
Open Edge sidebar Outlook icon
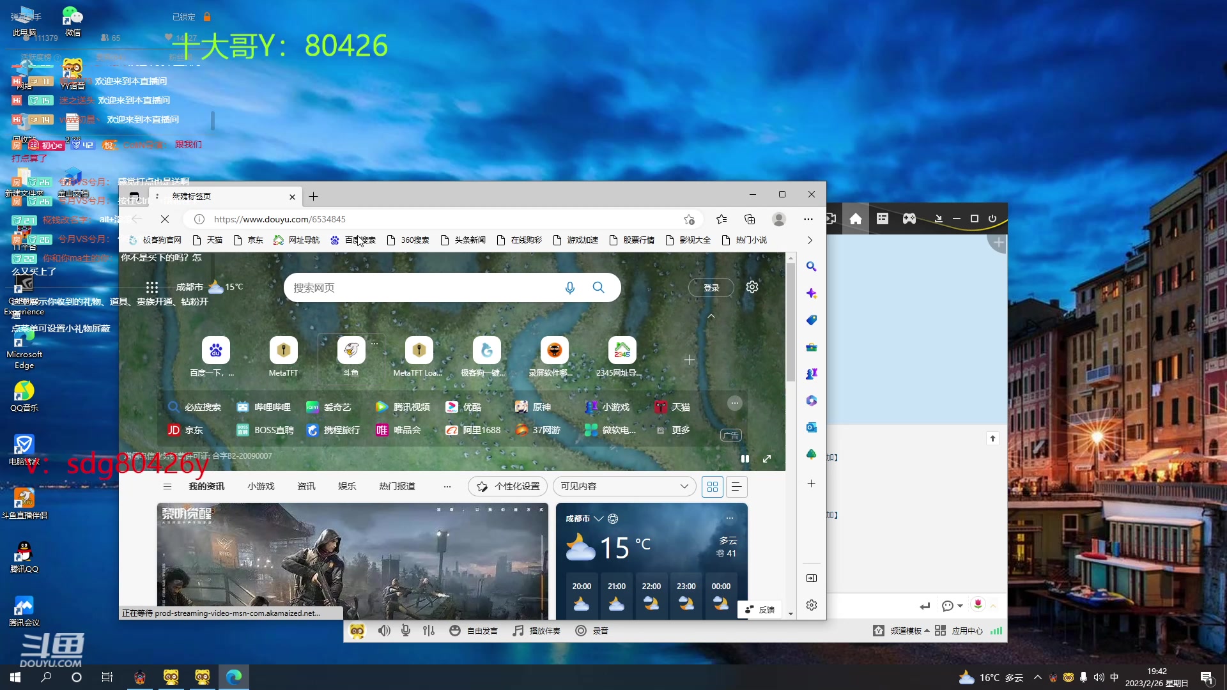pos(811,427)
